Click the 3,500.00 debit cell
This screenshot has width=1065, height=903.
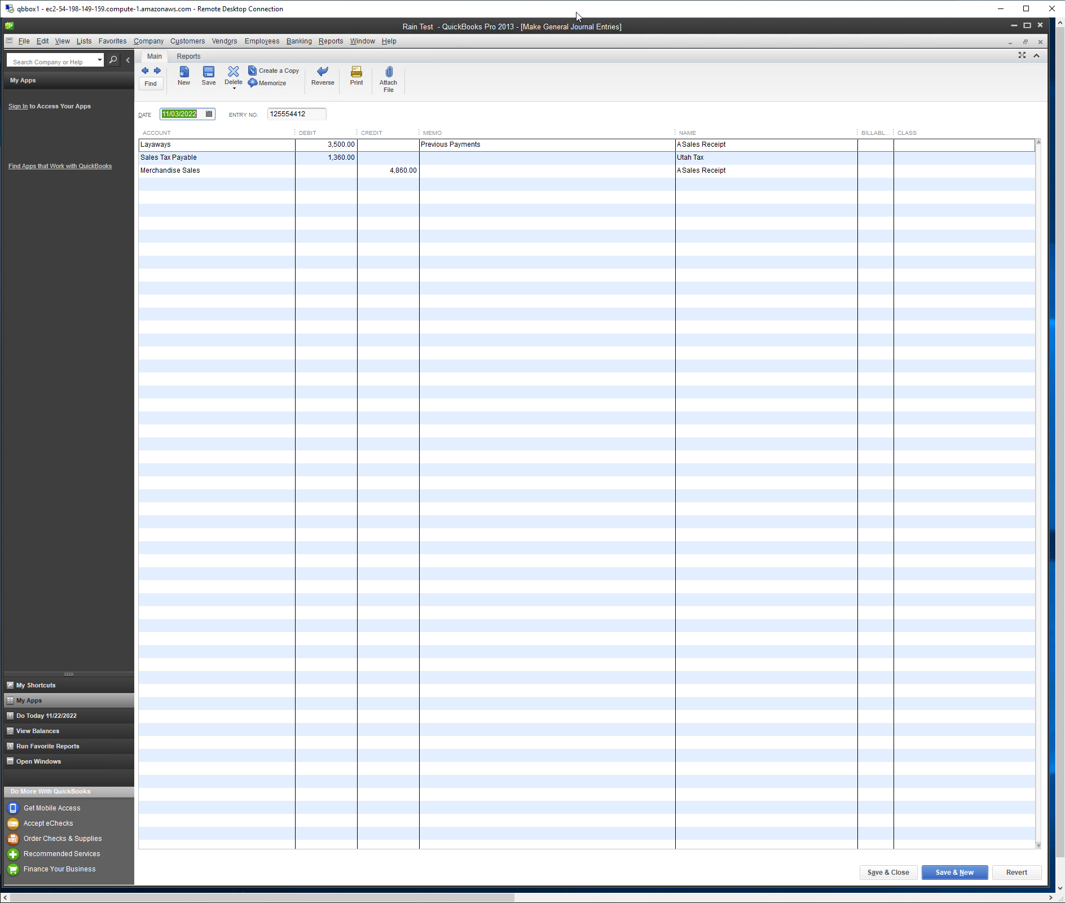[x=326, y=144]
